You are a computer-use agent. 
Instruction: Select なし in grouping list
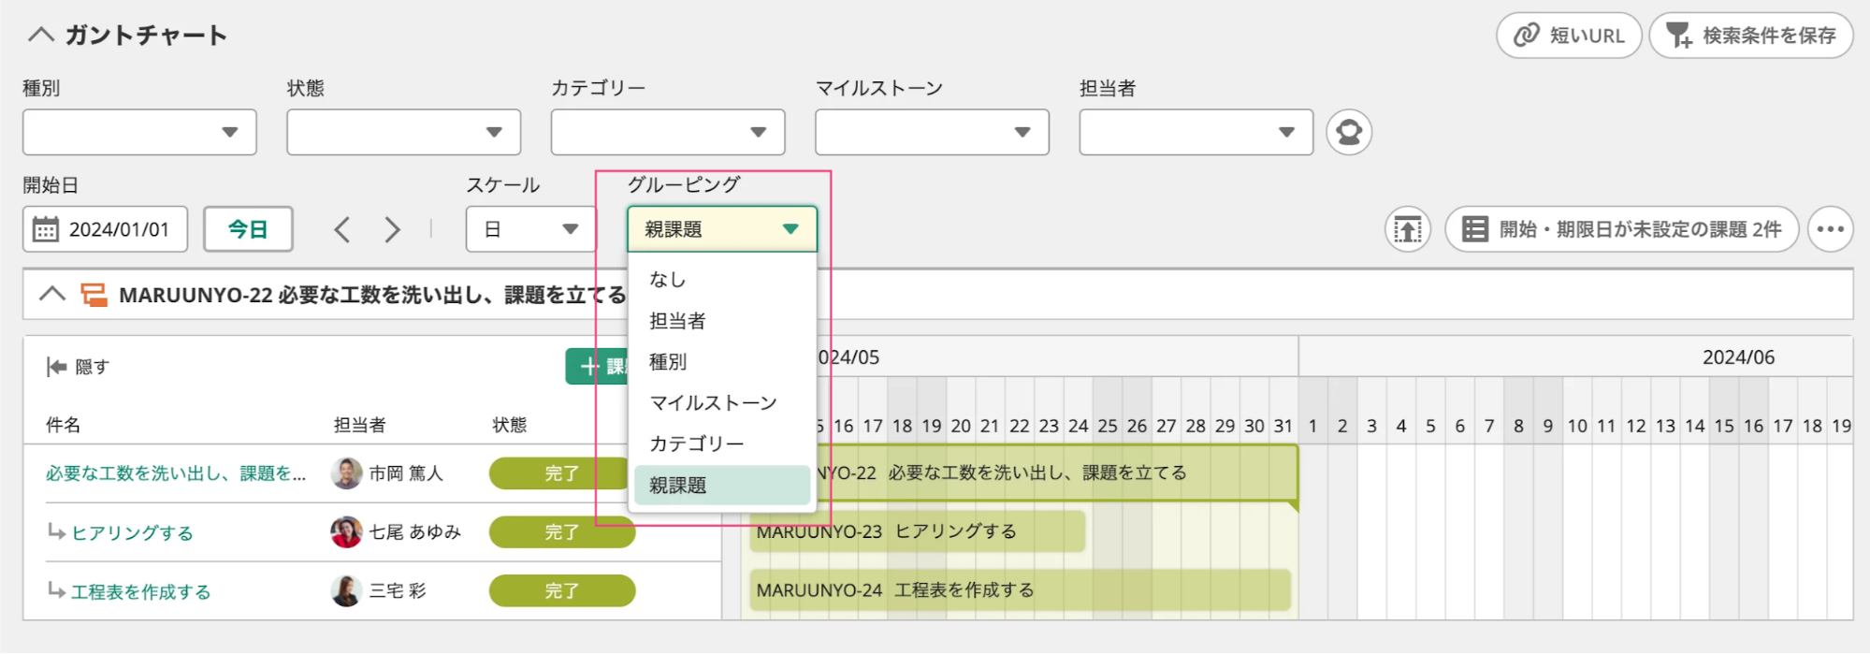722,279
